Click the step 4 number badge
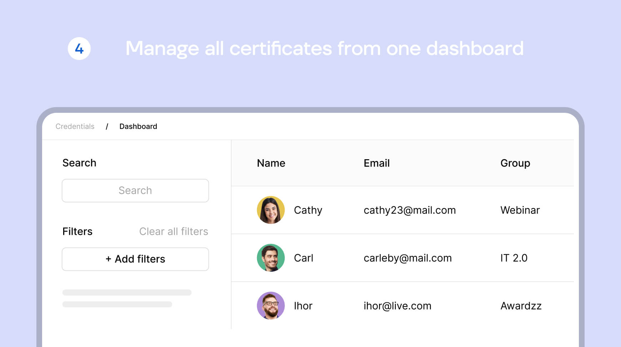621x347 pixels. (79, 49)
